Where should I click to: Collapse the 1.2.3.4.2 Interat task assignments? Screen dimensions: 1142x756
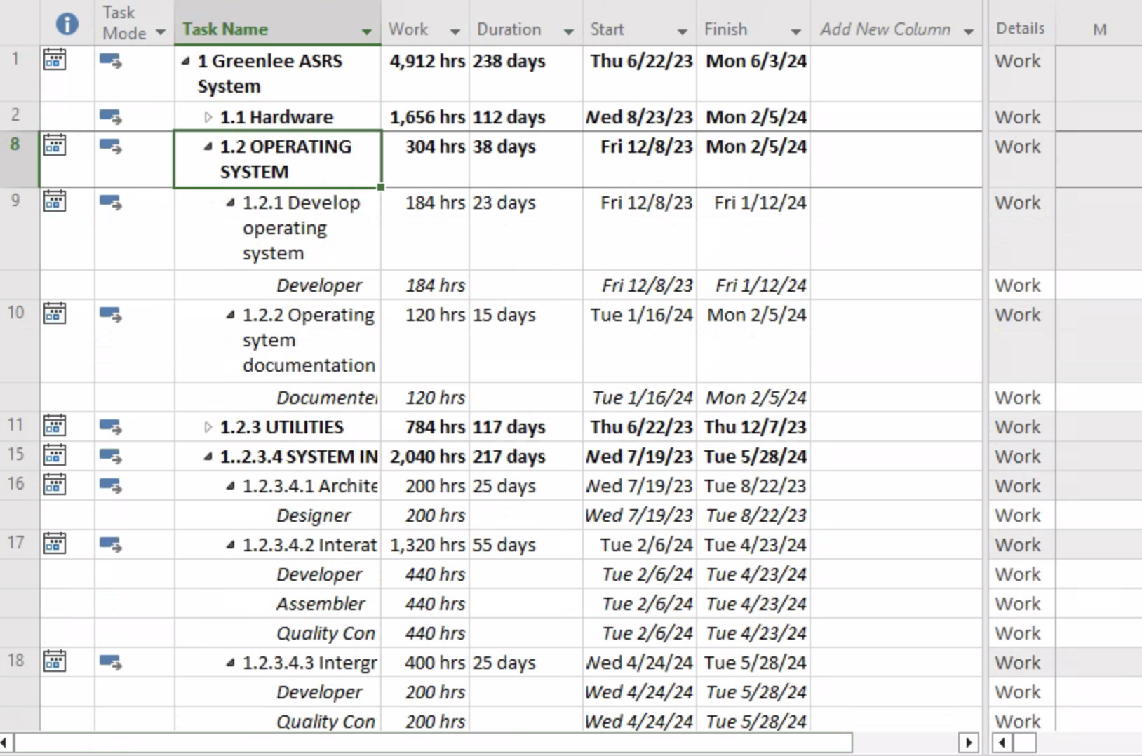click(230, 546)
